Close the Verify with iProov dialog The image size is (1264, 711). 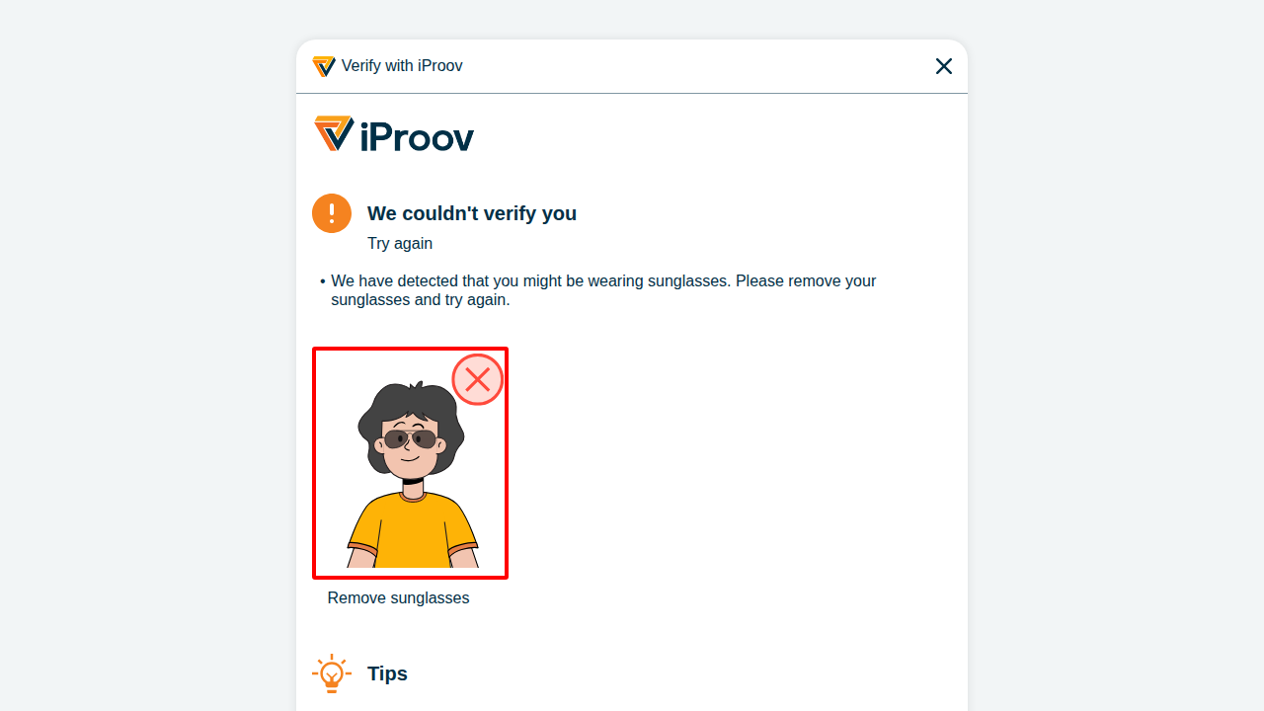coord(944,66)
